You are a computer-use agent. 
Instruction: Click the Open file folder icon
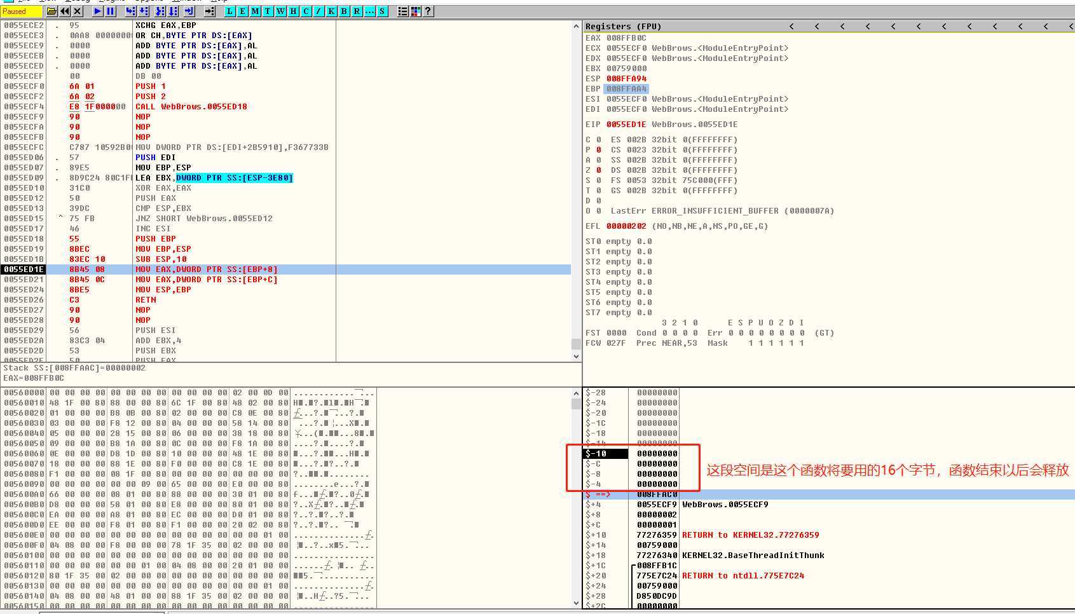pyautogui.click(x=52, y=11)
